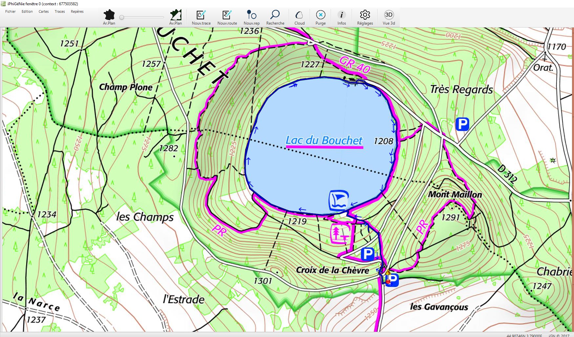
Task: Click the sailing base symbol on the lake
Action: click(338, 200)
